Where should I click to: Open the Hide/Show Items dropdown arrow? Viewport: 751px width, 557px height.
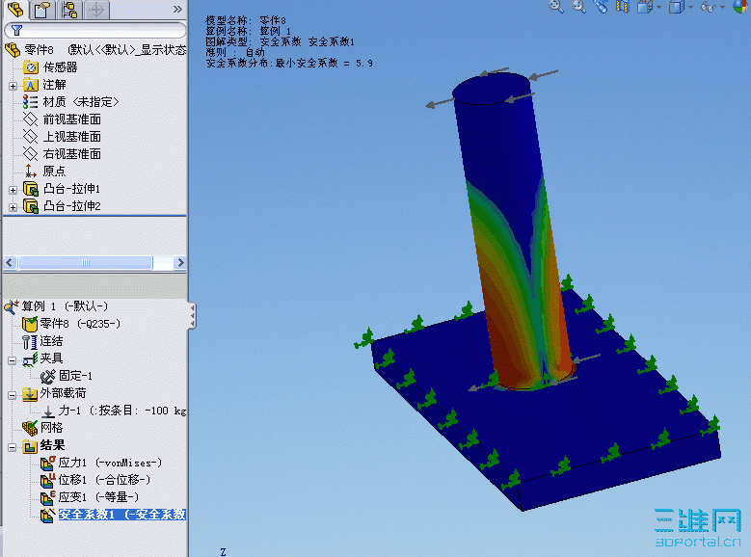(722, 7)
